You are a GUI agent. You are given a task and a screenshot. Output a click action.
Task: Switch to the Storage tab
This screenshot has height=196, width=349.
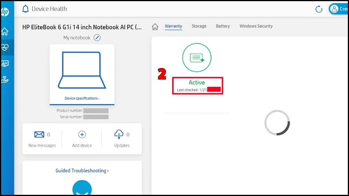click(x=199, y=26)
